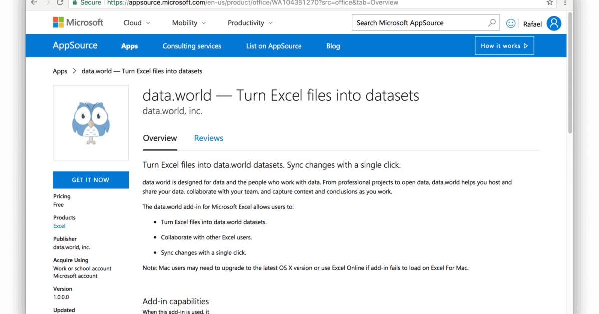Open the Excel product link
This screenshot has width=599, height=314.
pyautogui.click(x=59, y=226)
